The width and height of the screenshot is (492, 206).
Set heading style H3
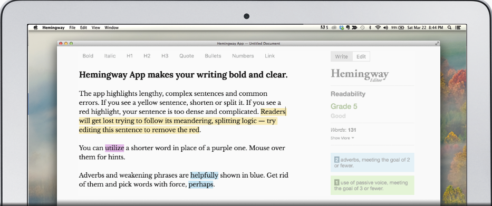(165, 56)
